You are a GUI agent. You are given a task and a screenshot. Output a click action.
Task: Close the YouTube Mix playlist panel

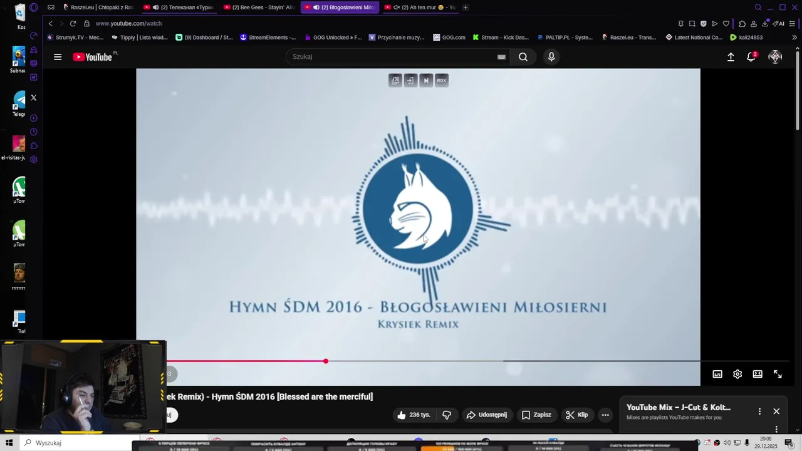point(776,412)
